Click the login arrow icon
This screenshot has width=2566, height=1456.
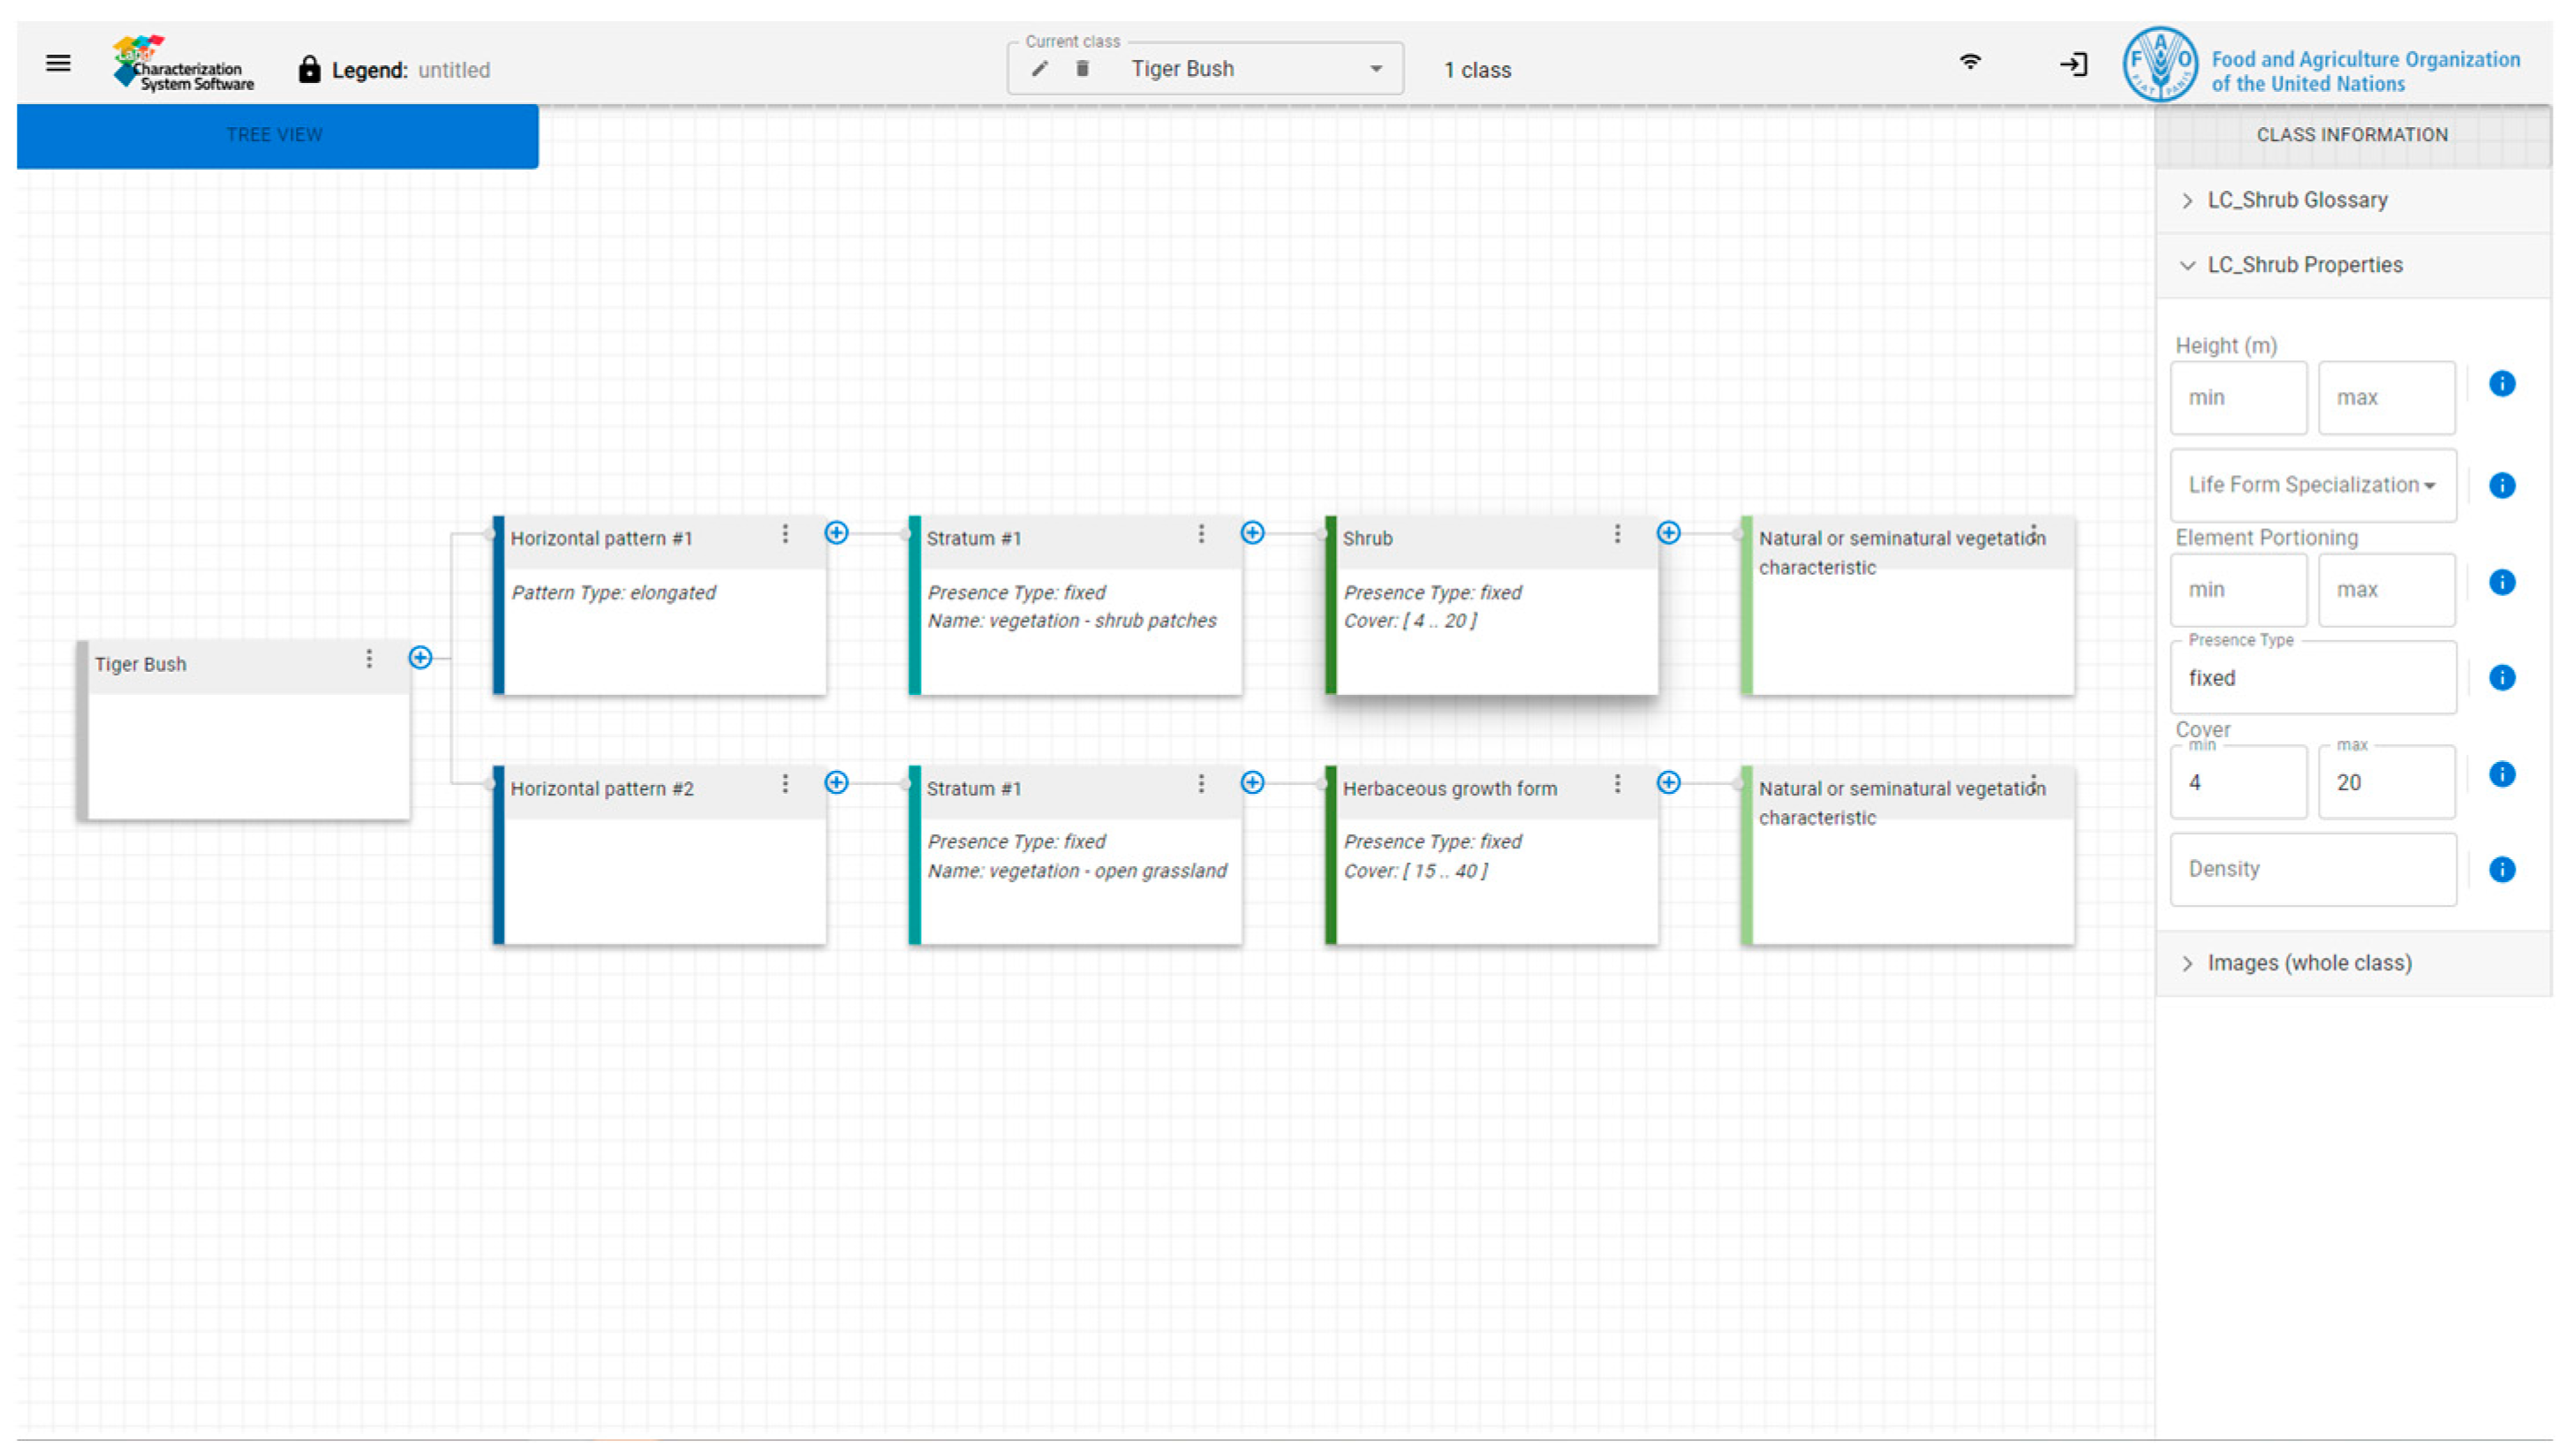click(x=2072, y=65)
